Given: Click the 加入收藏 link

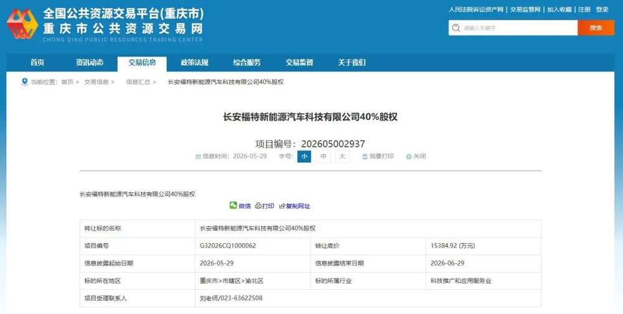Looking at the screenshot, I should (x=559, y=9).
